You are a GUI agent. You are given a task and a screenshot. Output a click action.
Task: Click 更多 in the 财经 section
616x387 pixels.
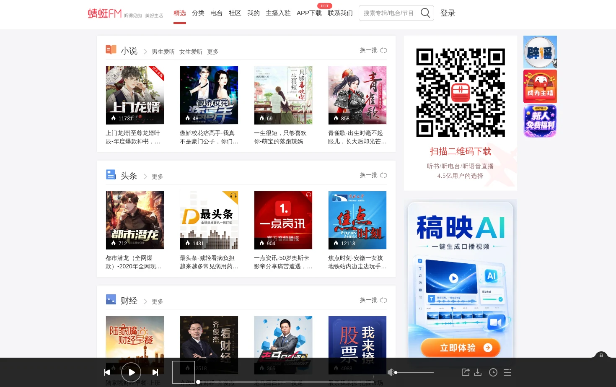click(x=158, y=301)
